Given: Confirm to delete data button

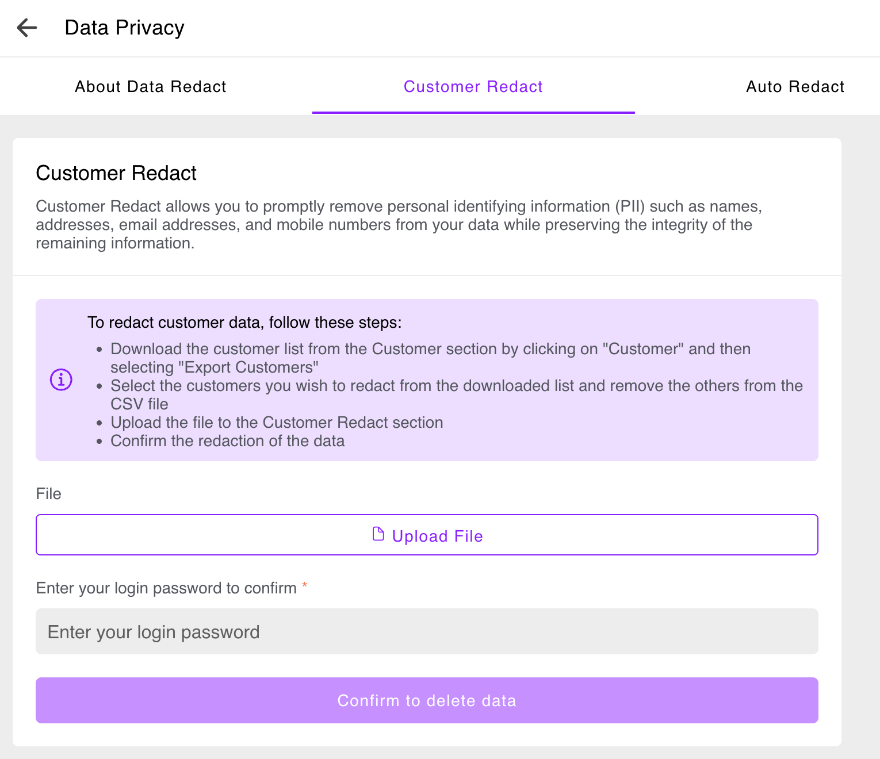Looking at the screenshot, I should point(427,700).
